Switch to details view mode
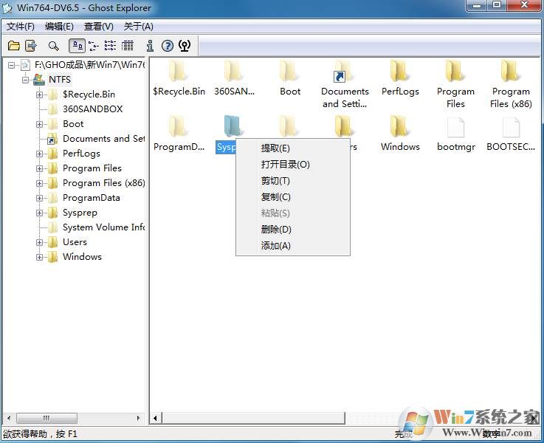This screenshot has width=544, height=443. click(128, 46)
